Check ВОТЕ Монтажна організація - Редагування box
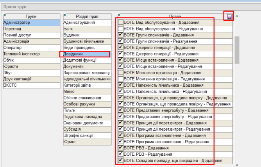261x167 pixels. tap(121, 79)
